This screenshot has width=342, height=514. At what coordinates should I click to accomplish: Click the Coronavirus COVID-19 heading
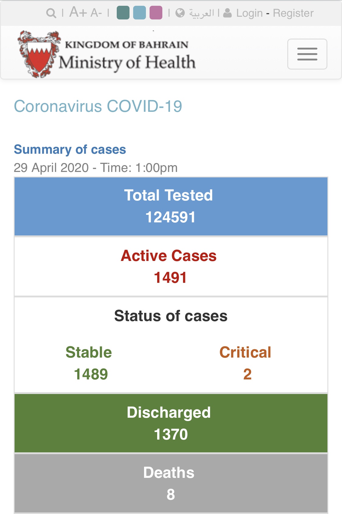click(x=98, y=106)
